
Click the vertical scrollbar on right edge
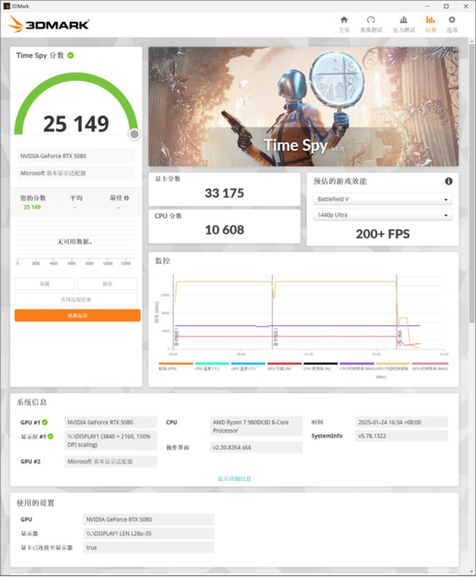pos(472,184)
